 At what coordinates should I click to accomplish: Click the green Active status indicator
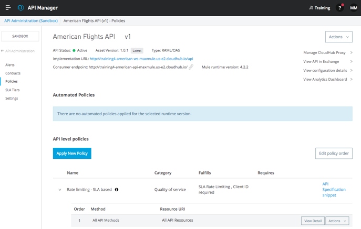click(74, 50)
